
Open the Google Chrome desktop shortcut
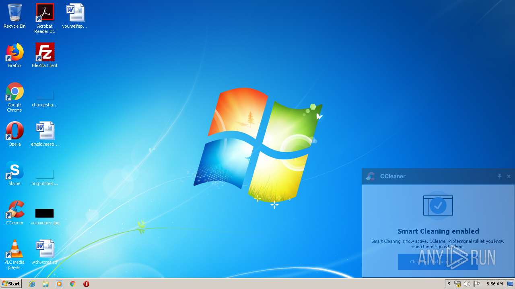pyautogui.click(x=14, y=97)
